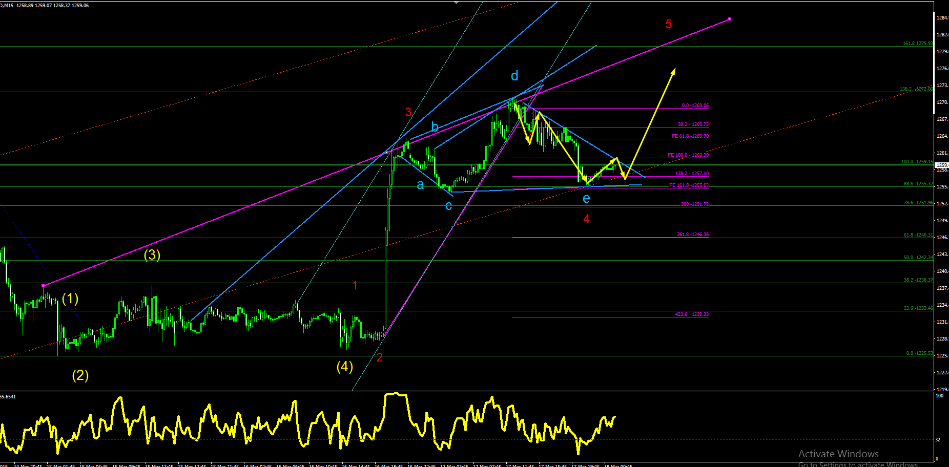This screenshot has width=949, height=467.
Task: Select the yellow wave label (2)
Action: 80,375
